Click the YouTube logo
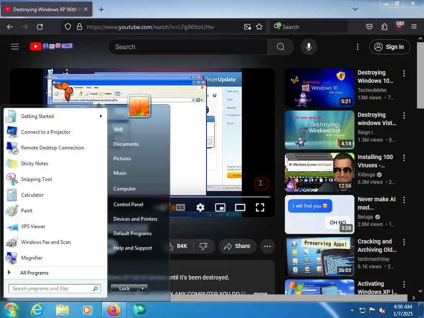 [x=51, y=46]
